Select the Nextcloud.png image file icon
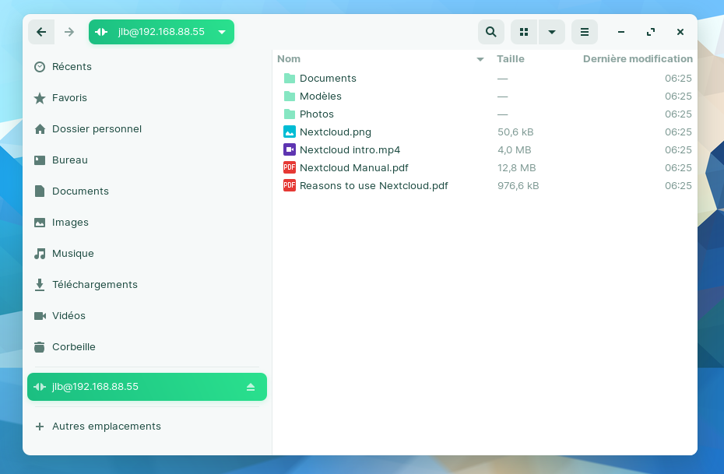Screen dimensions: 724x474 pos(290,132)
